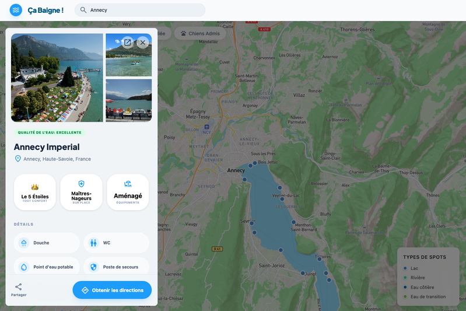This screenshot has height=311, width=466.
Task: Click the crown icon on Le 5 Étoiles card
Action: [x=35, y=187]
